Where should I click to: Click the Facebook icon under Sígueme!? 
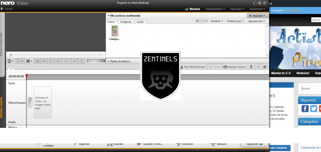tap(305, 108)
